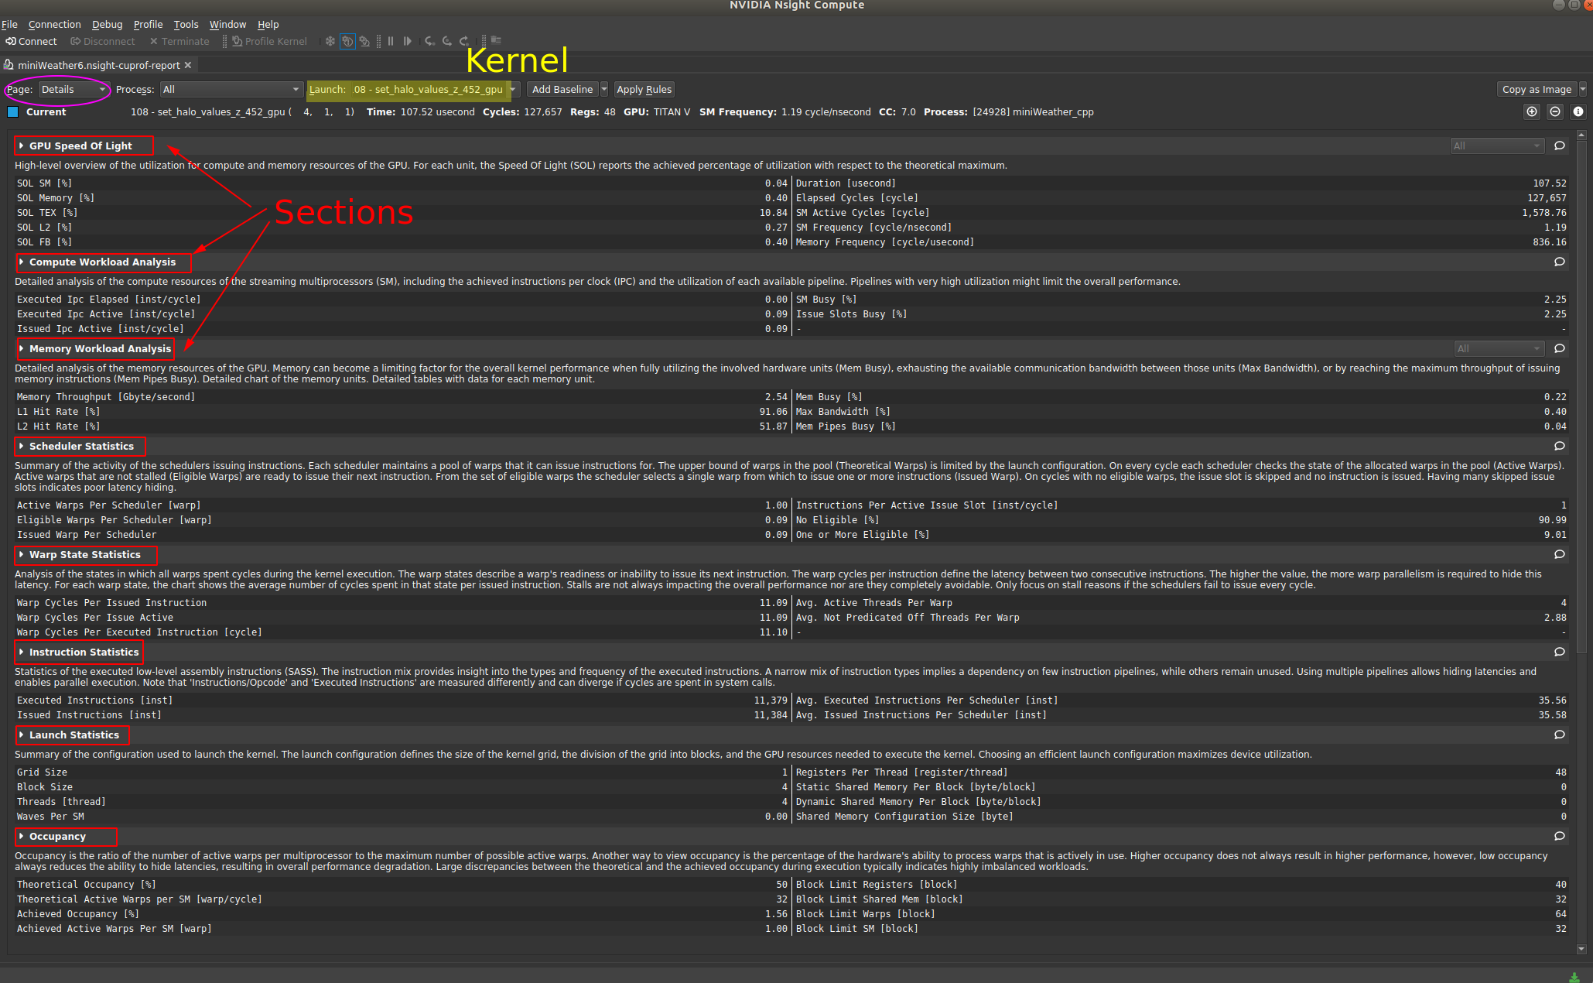Screen dimensions: 1593x983
Task: Click the vertical scrollbar down arrow
Action: point(1581,949)
